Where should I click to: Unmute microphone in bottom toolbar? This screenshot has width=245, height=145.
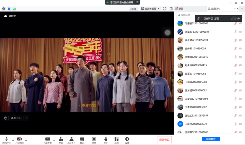tap(7, 140)
